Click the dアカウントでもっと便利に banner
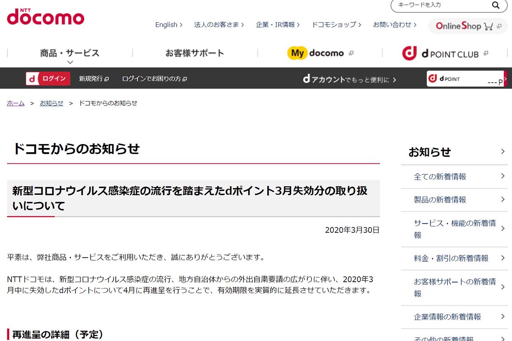The width and height of the screenshot is (512, 341). pos(349,79)
